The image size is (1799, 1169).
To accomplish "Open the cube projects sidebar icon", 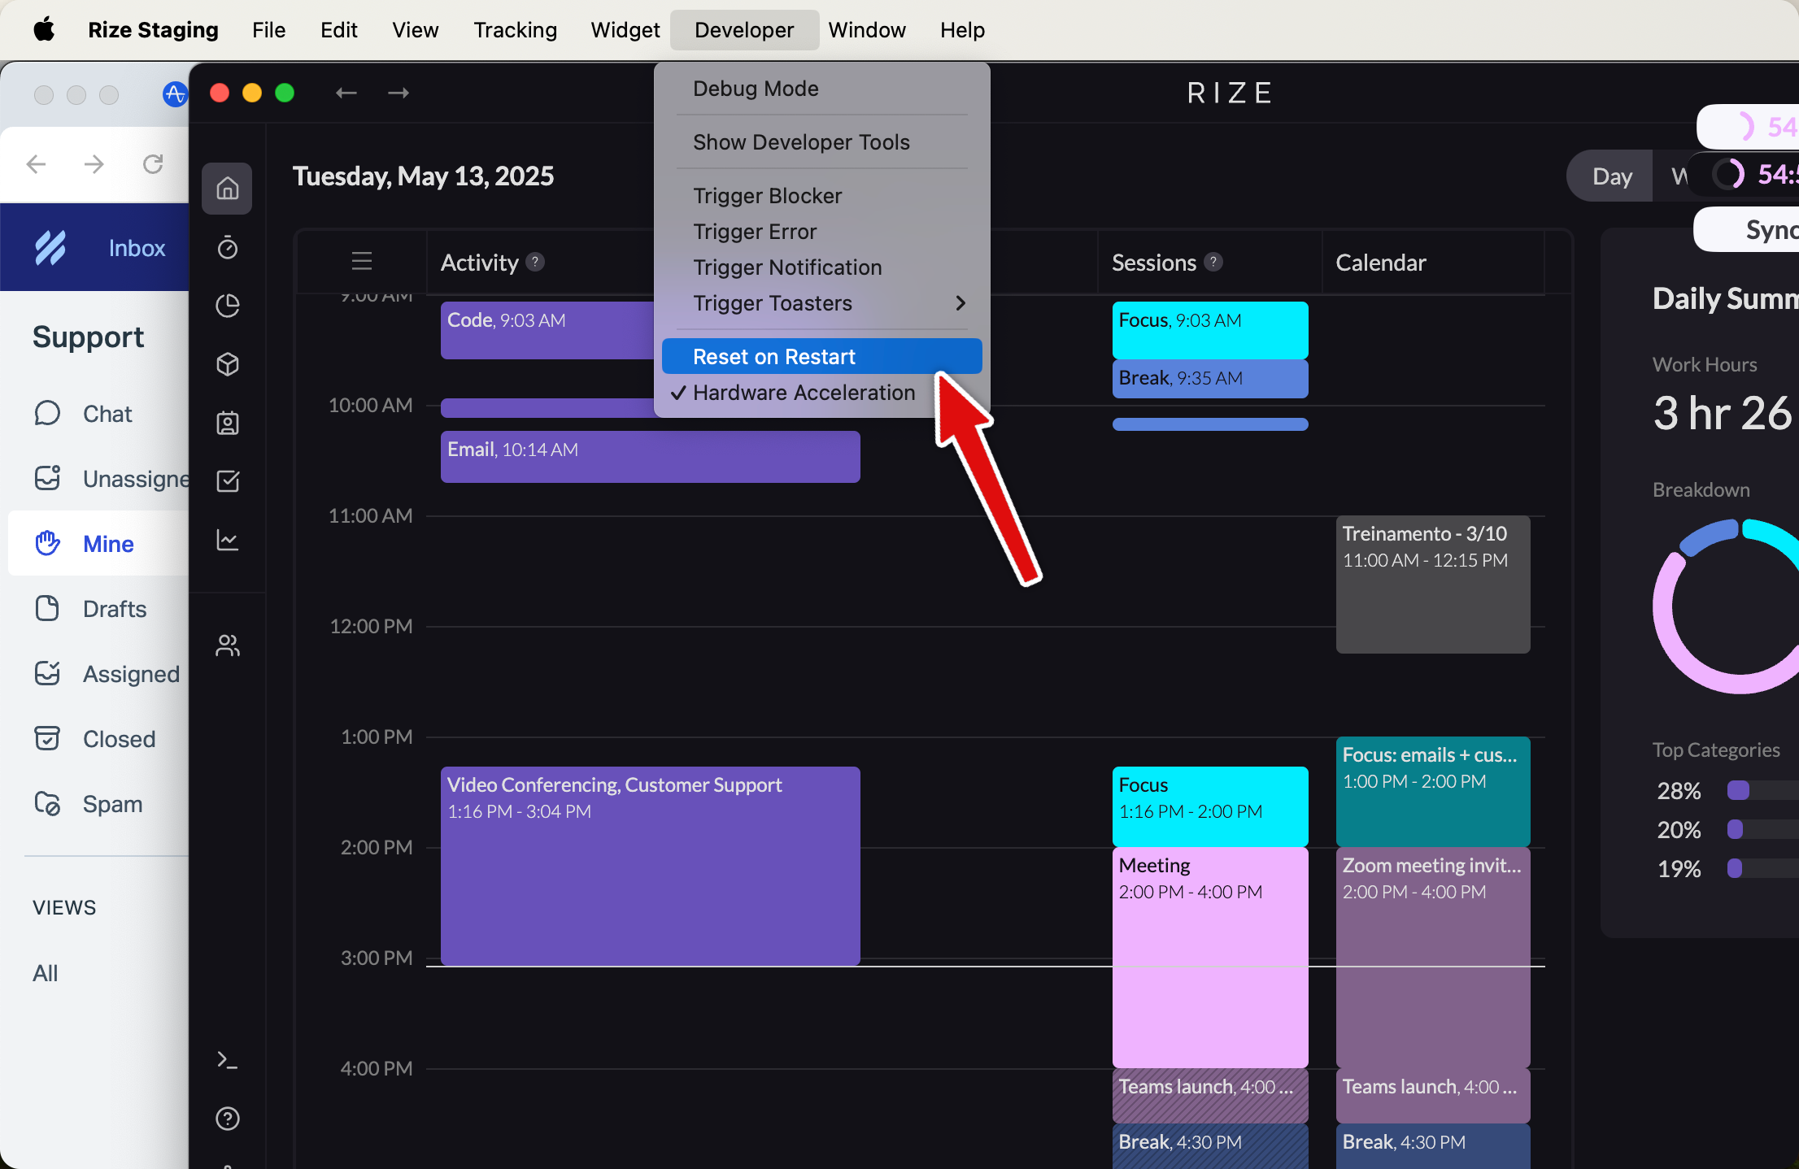I will 227,364.
